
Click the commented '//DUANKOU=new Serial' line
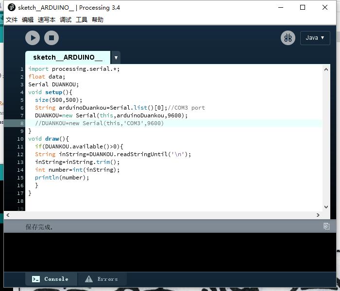pyautogui.click(x=99, y=123)
